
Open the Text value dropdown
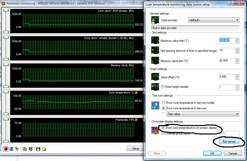pos(203,114)
